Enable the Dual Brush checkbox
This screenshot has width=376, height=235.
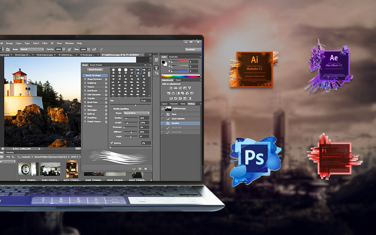[x=85, y=91]
